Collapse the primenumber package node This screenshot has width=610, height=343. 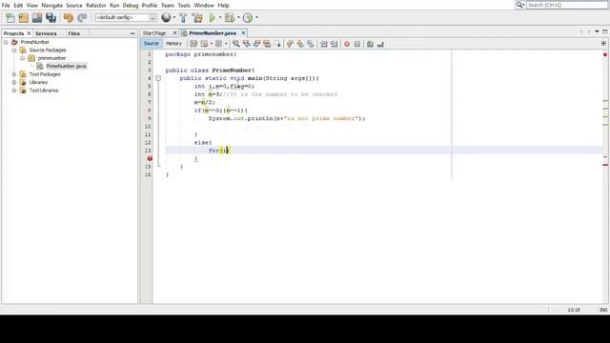pos(23,58)
